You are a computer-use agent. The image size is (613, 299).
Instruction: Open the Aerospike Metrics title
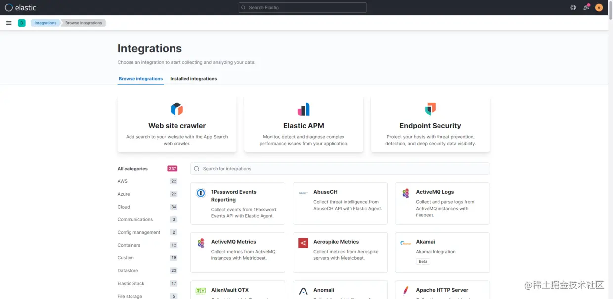pos(336,242)
